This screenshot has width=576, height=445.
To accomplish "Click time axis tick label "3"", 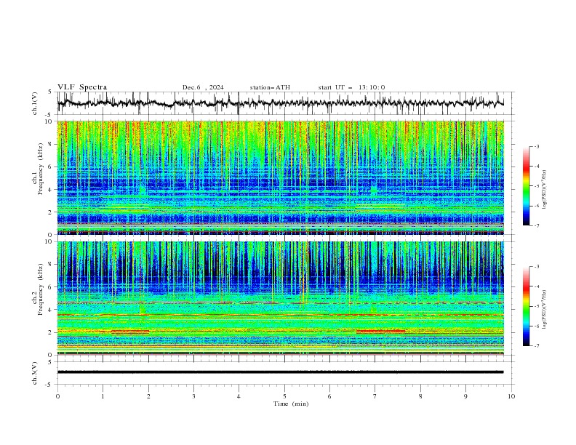I will 193,396.
